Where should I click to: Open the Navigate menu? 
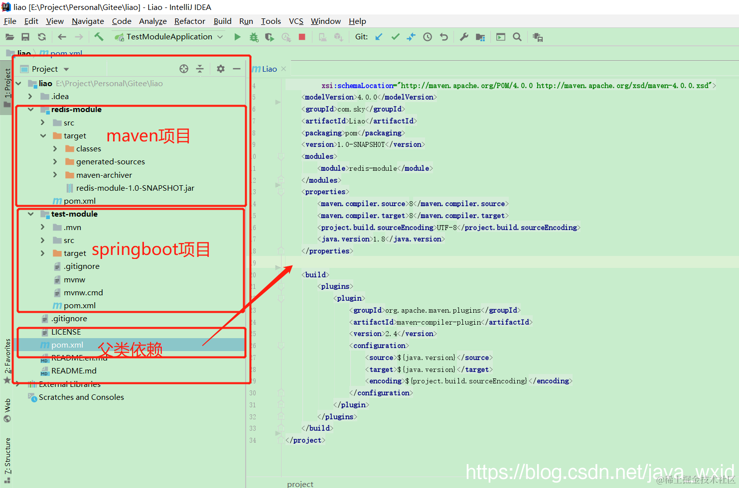88,21
